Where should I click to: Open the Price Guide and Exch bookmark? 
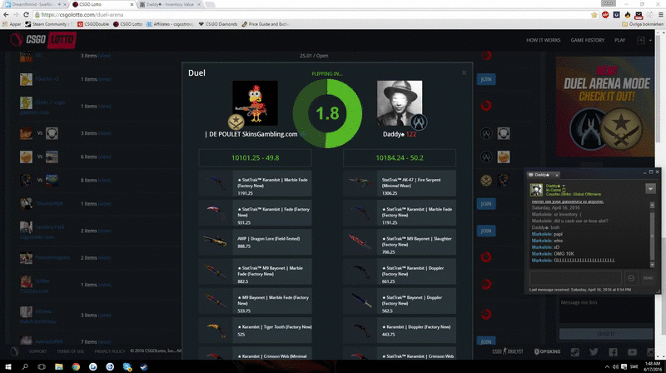tap(266, 24)
